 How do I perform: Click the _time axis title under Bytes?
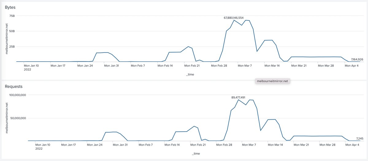(x=190, y=74)
